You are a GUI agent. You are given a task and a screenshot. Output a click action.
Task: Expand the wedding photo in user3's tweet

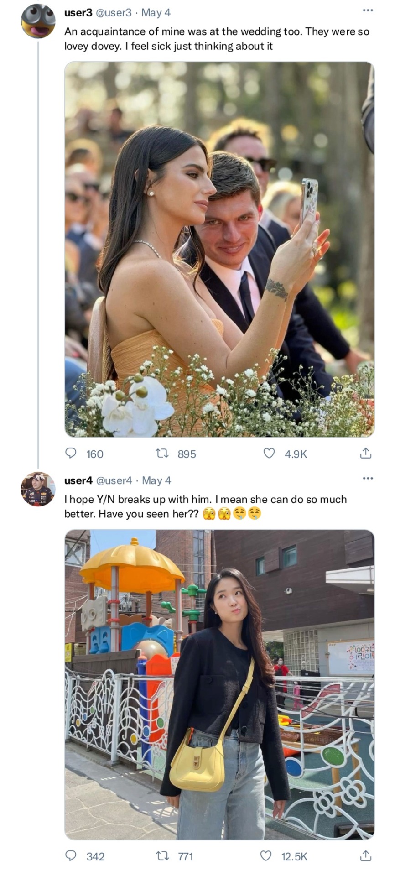coord(219,249)
